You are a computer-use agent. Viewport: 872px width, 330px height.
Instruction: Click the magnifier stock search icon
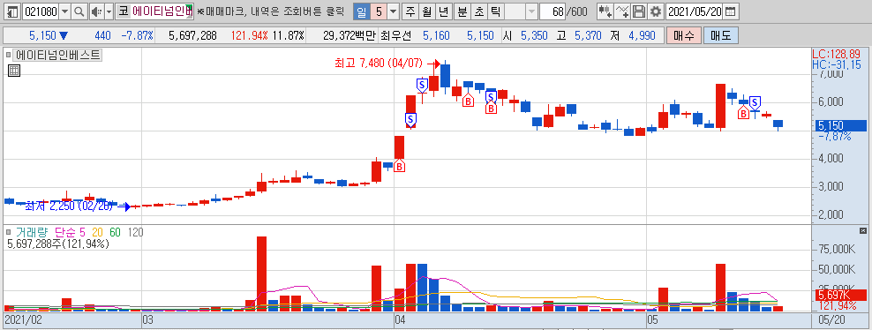pyautogui.click(x=80, y=11)
